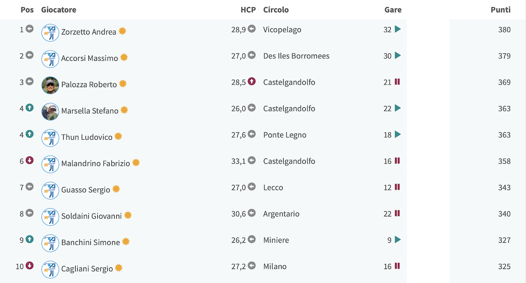Screen dimensions: 526x283
Task: Toggle the pause icon in Cagliani Sergio's row
Action: 397,266
